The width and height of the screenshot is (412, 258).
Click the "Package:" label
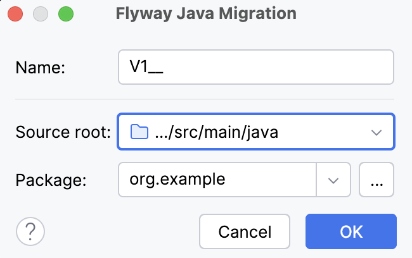coord(51,180)
